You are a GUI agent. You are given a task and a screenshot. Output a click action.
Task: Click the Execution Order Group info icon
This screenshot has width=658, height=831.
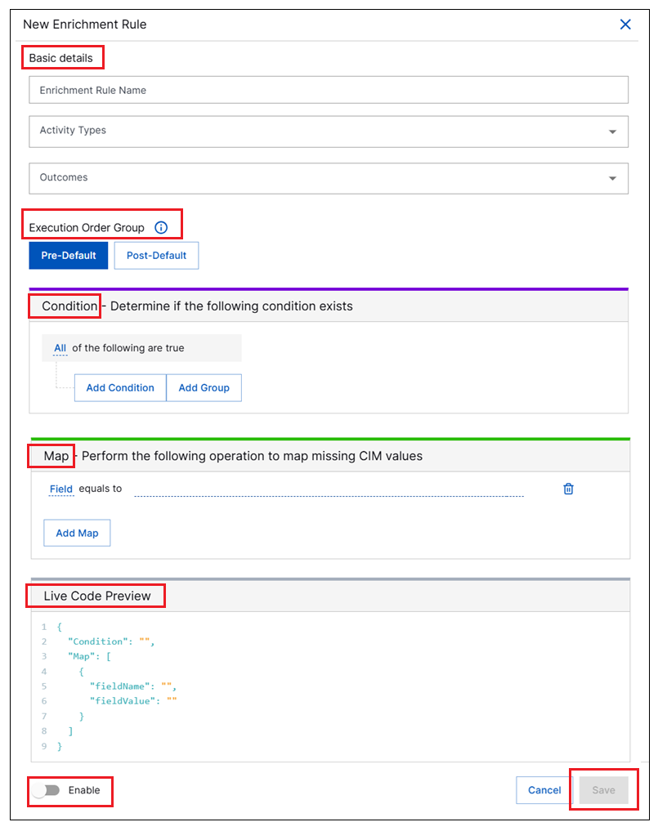(x=161, y=227)
